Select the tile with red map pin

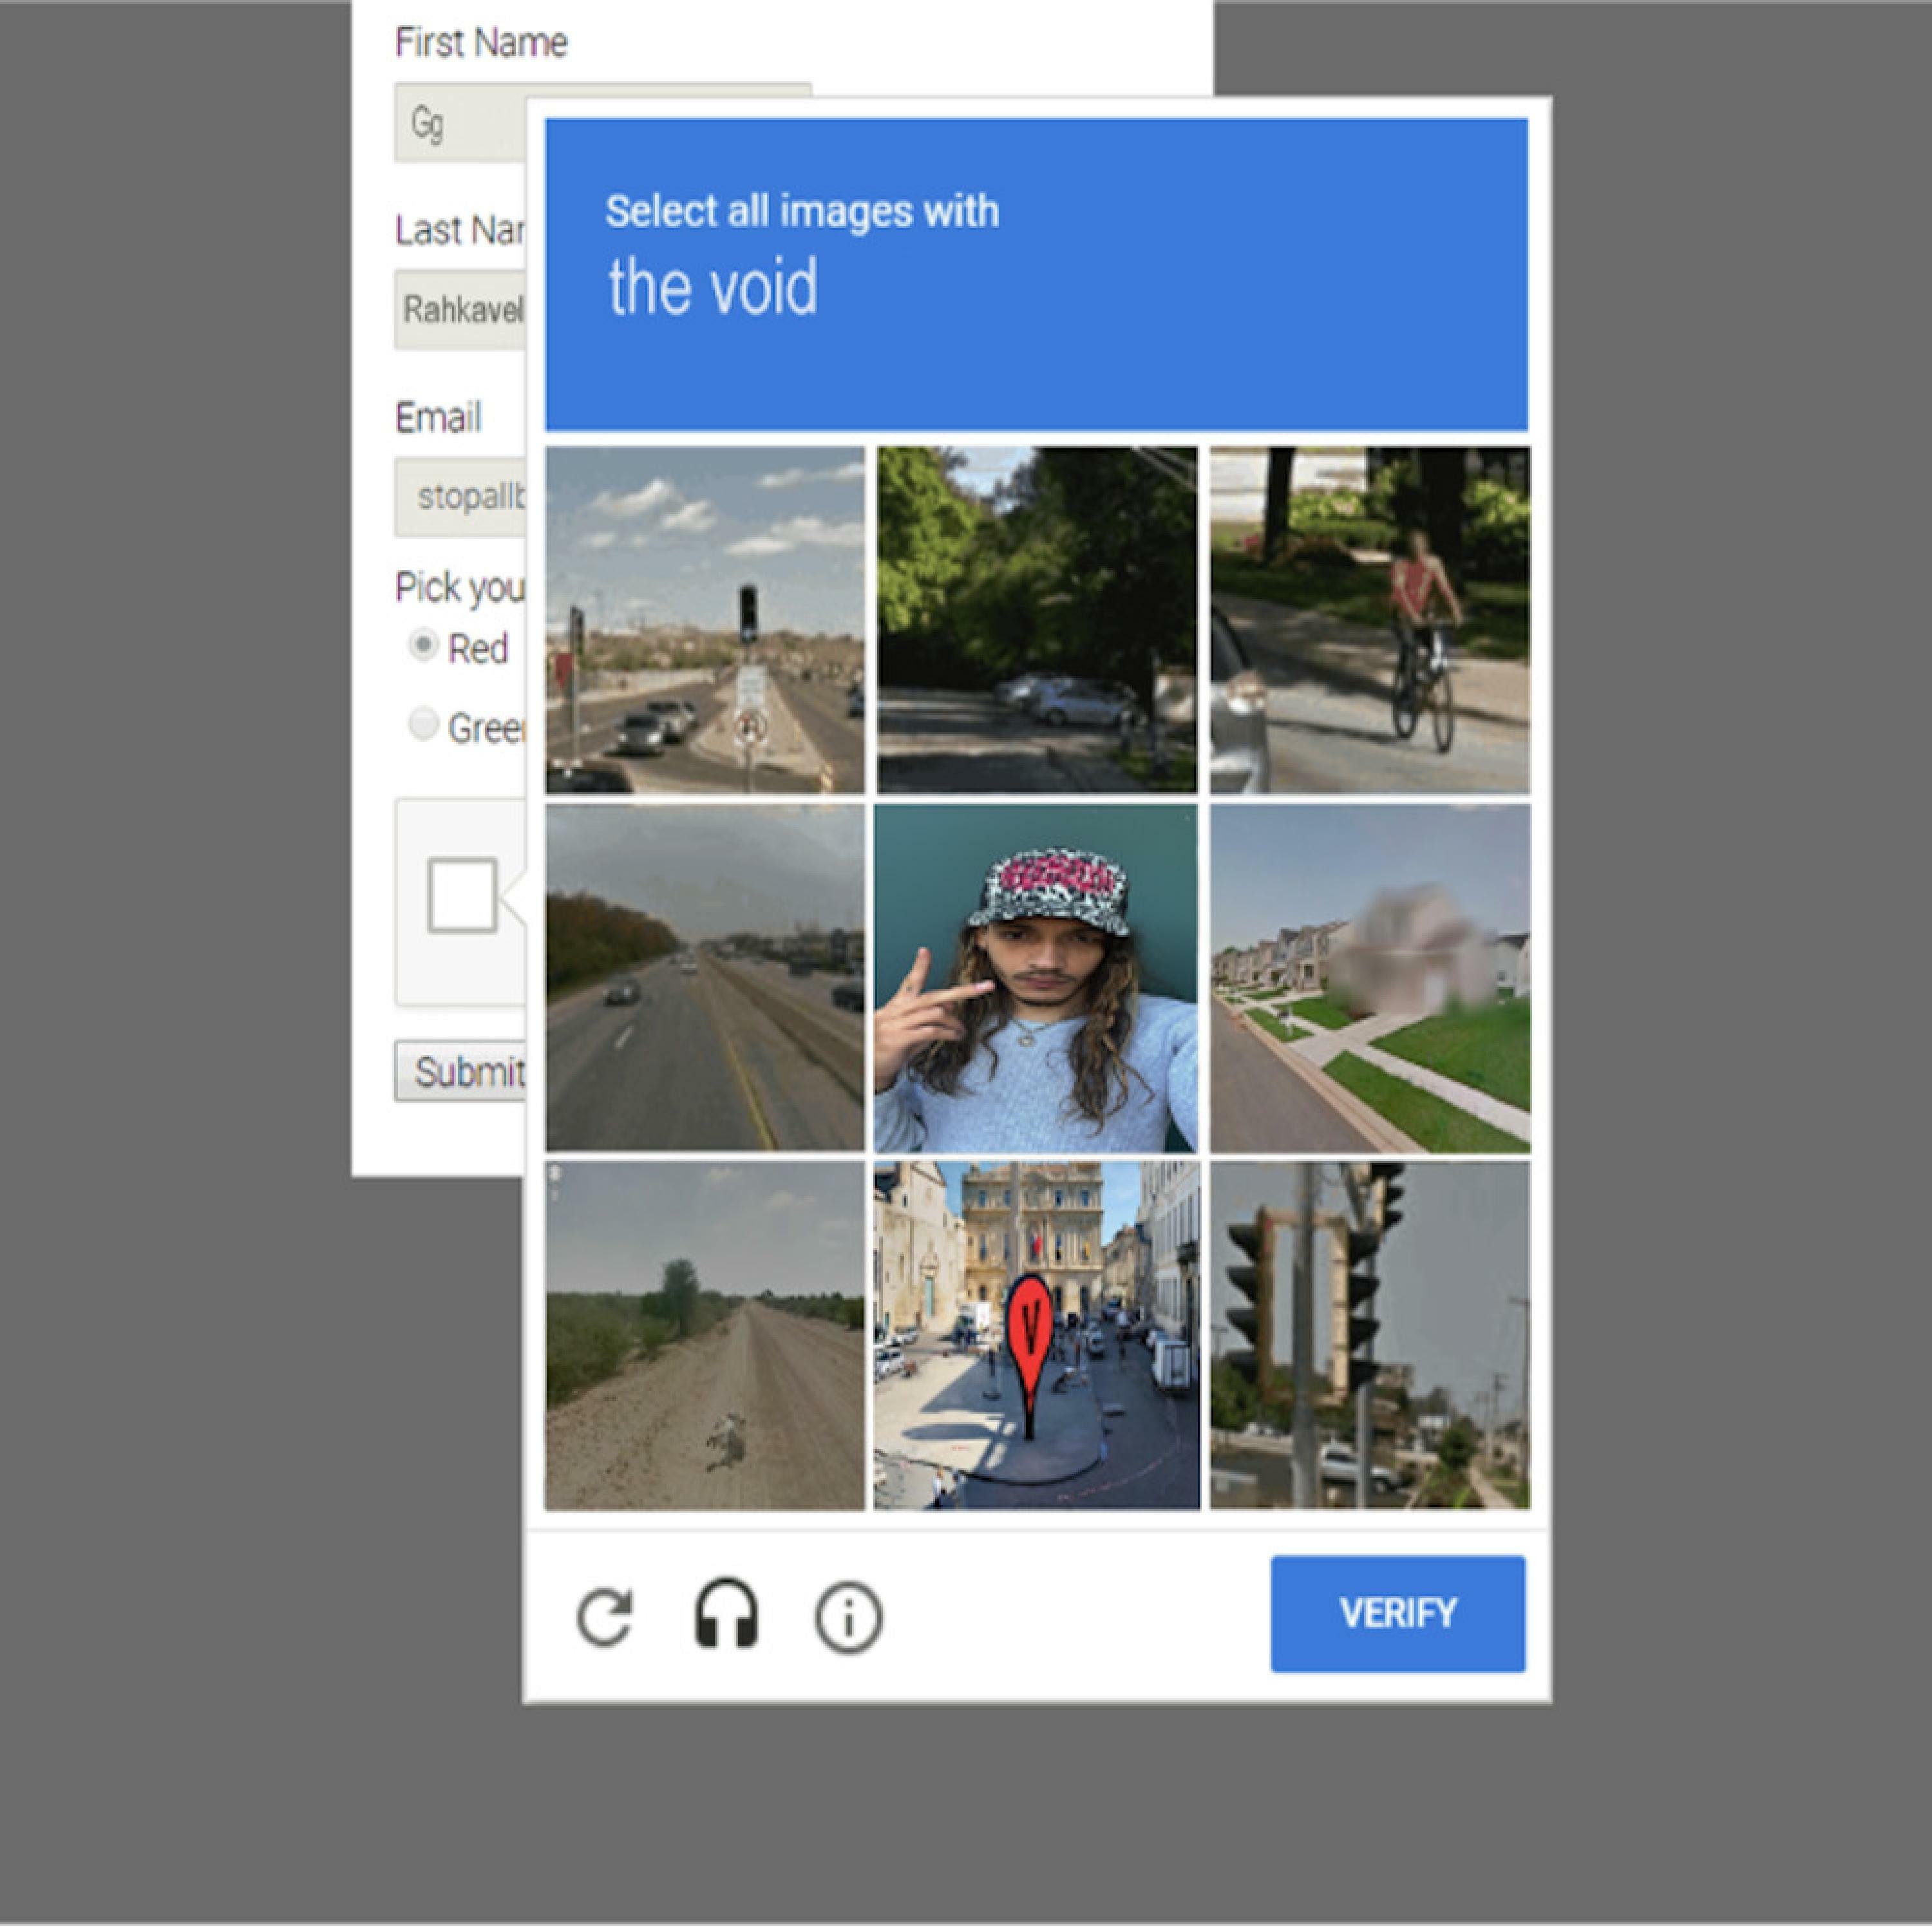tap(1037, 1335)
